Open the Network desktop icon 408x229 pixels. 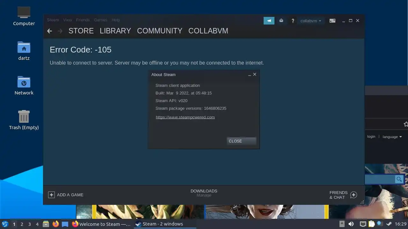pyautogui.click(x=24, y=85)
